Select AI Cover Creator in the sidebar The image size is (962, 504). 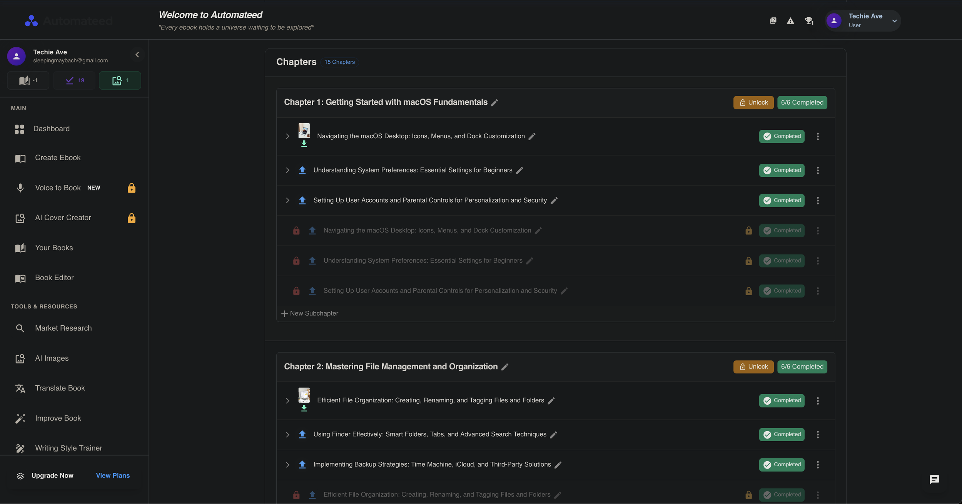coord(63,218)
